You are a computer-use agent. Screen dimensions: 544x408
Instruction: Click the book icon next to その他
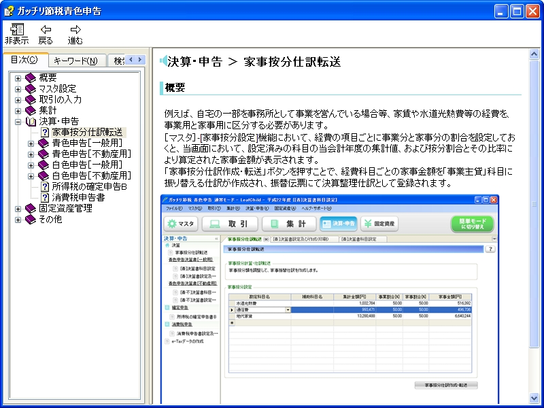[x=31, y=219]
